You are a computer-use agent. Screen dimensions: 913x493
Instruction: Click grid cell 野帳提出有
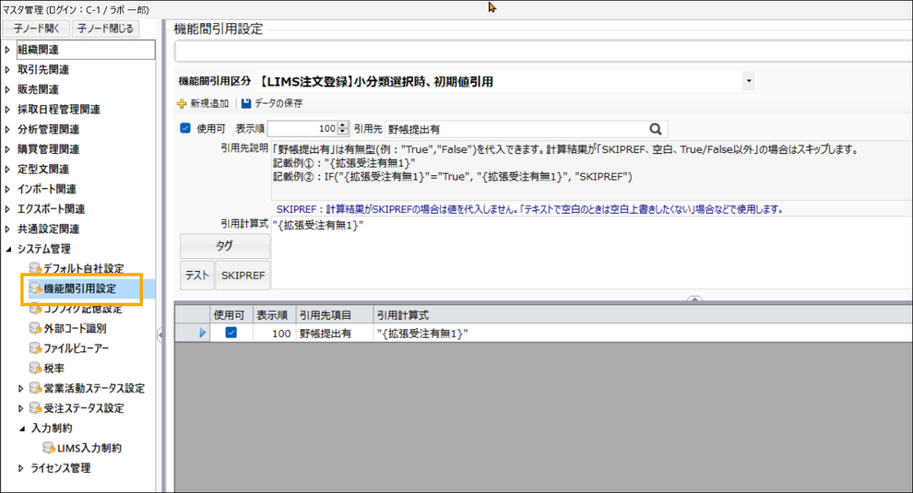click(x=335, y=333)
